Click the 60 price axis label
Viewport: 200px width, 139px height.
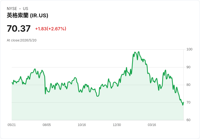(188, 120)
